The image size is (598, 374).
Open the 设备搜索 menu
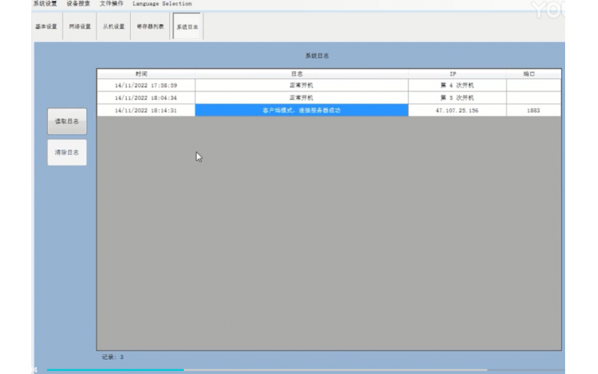[78, 4]
